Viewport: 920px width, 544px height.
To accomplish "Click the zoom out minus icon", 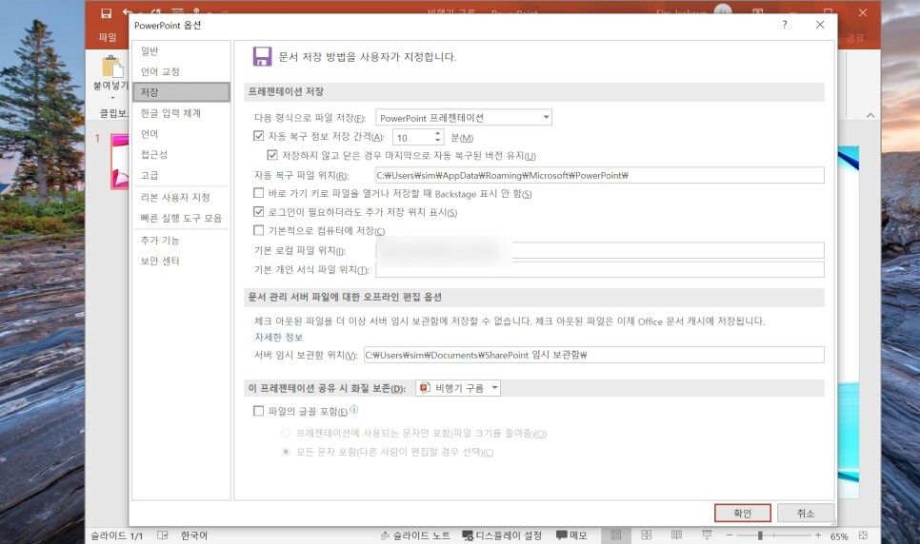I will (730, 535).
